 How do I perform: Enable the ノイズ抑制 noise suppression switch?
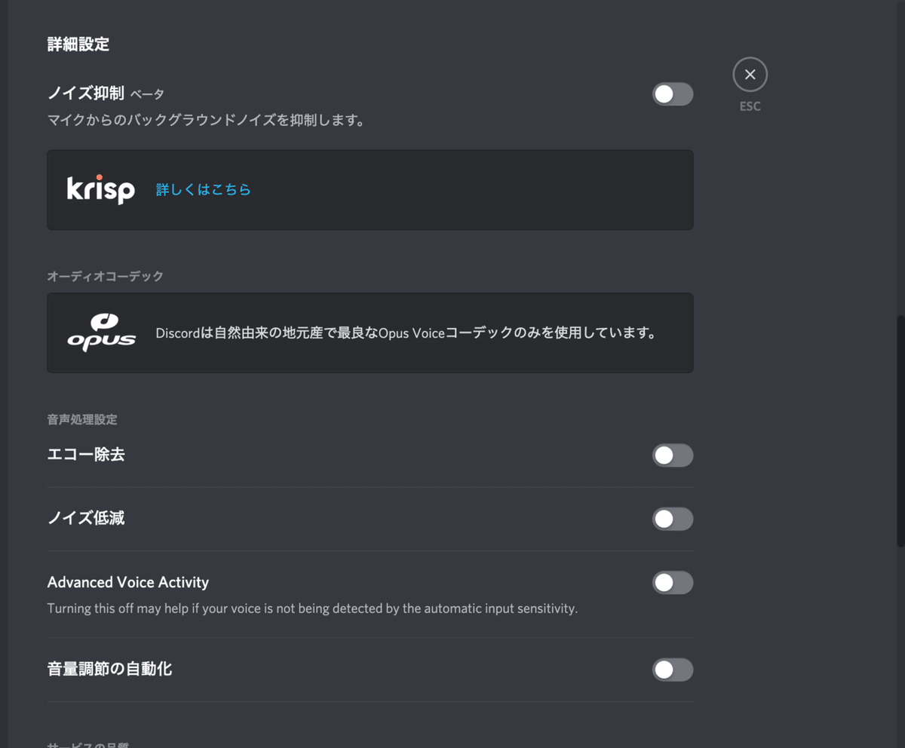click(x=673, y=93)
